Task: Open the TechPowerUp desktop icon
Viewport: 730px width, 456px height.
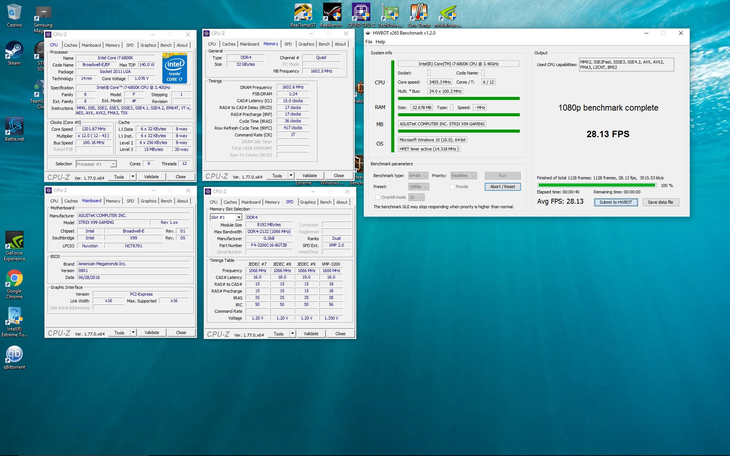Action: [390, 15]
